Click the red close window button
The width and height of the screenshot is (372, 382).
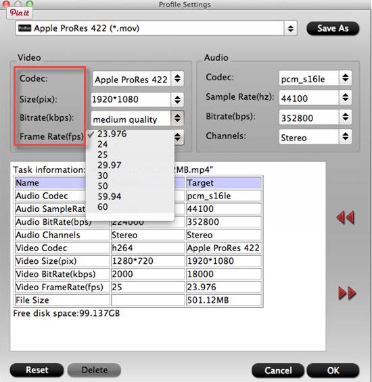pyautogui.click(x=6, y=3)
